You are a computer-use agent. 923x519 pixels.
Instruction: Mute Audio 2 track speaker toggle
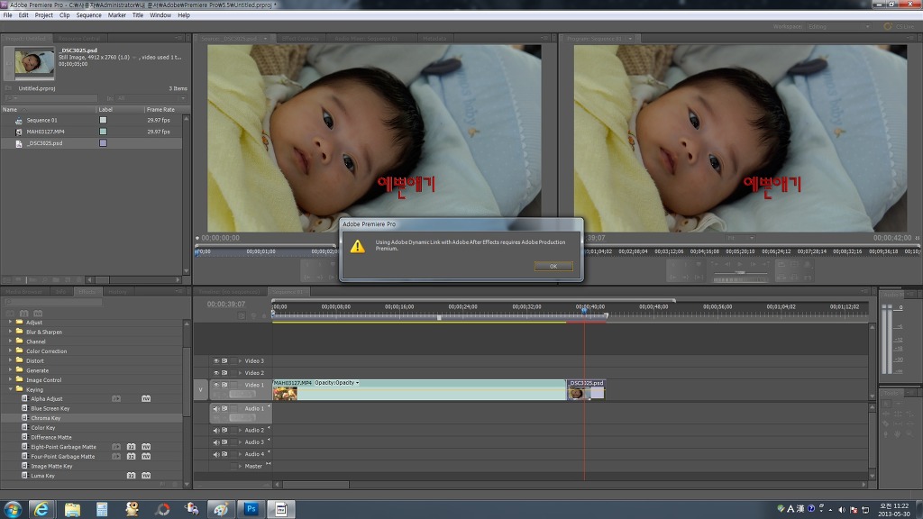[216, 430]
